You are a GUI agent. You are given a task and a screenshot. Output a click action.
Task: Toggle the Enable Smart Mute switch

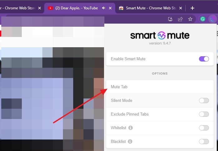pos(204,59)
